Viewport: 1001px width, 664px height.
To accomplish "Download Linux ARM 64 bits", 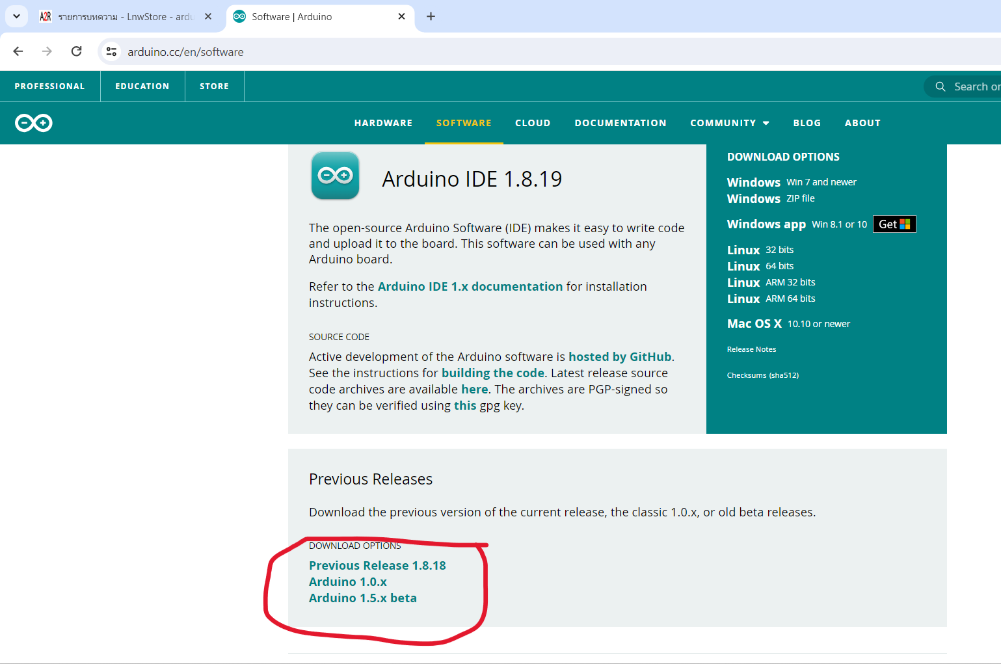I will pyautogui.click(x=771, y=299).
